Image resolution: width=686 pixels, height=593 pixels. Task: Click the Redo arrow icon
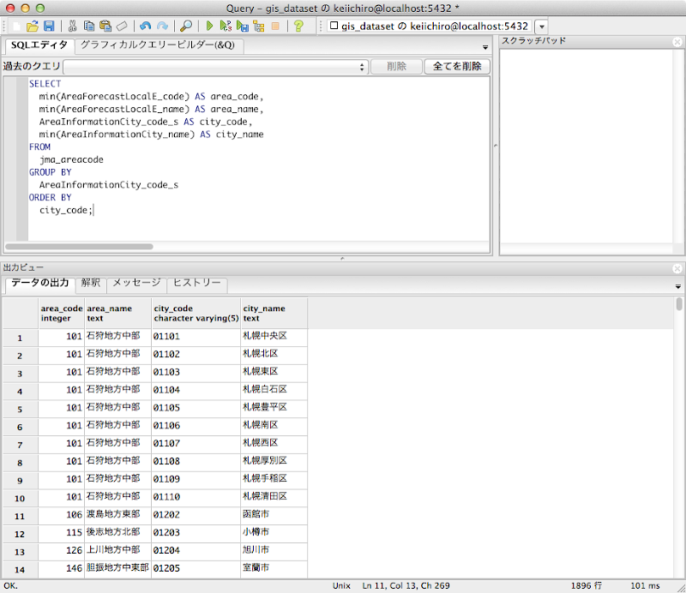(161, 26)
